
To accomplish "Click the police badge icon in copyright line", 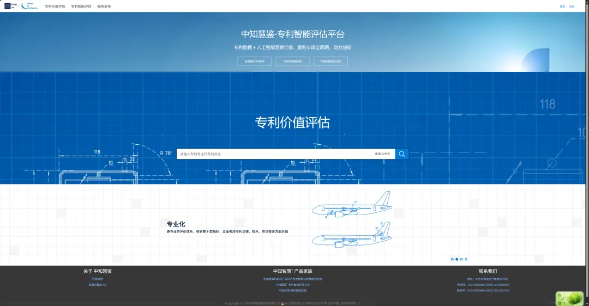I will pos(283,303).
